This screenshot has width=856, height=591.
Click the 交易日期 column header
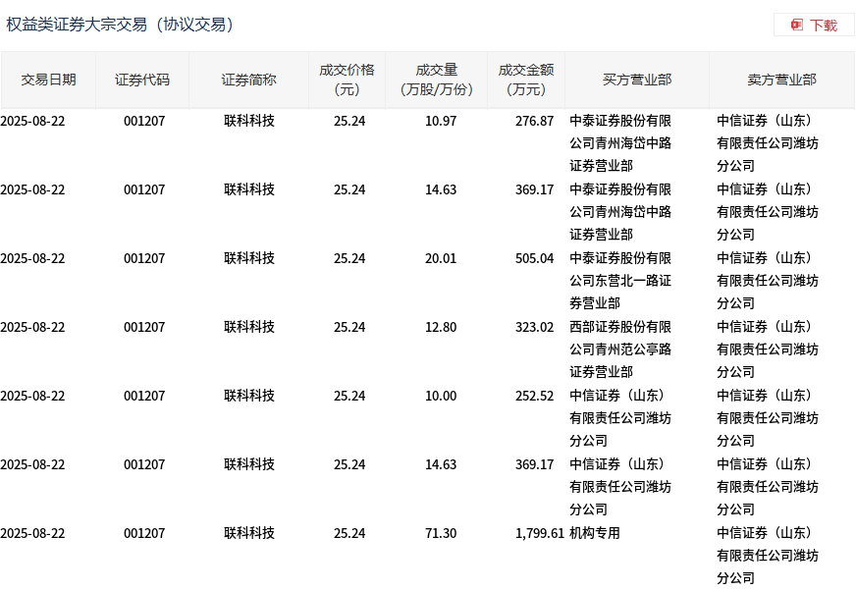point(48,80)
